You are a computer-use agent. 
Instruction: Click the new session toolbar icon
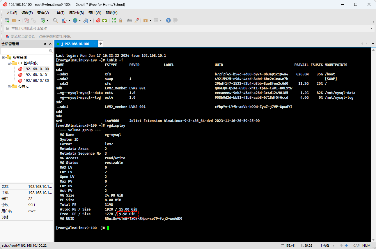click(7, 20)
